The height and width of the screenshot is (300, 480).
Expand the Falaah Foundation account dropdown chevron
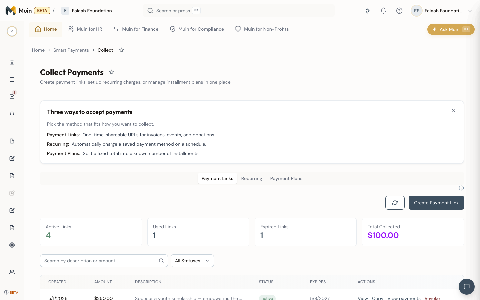pos(470,11)
